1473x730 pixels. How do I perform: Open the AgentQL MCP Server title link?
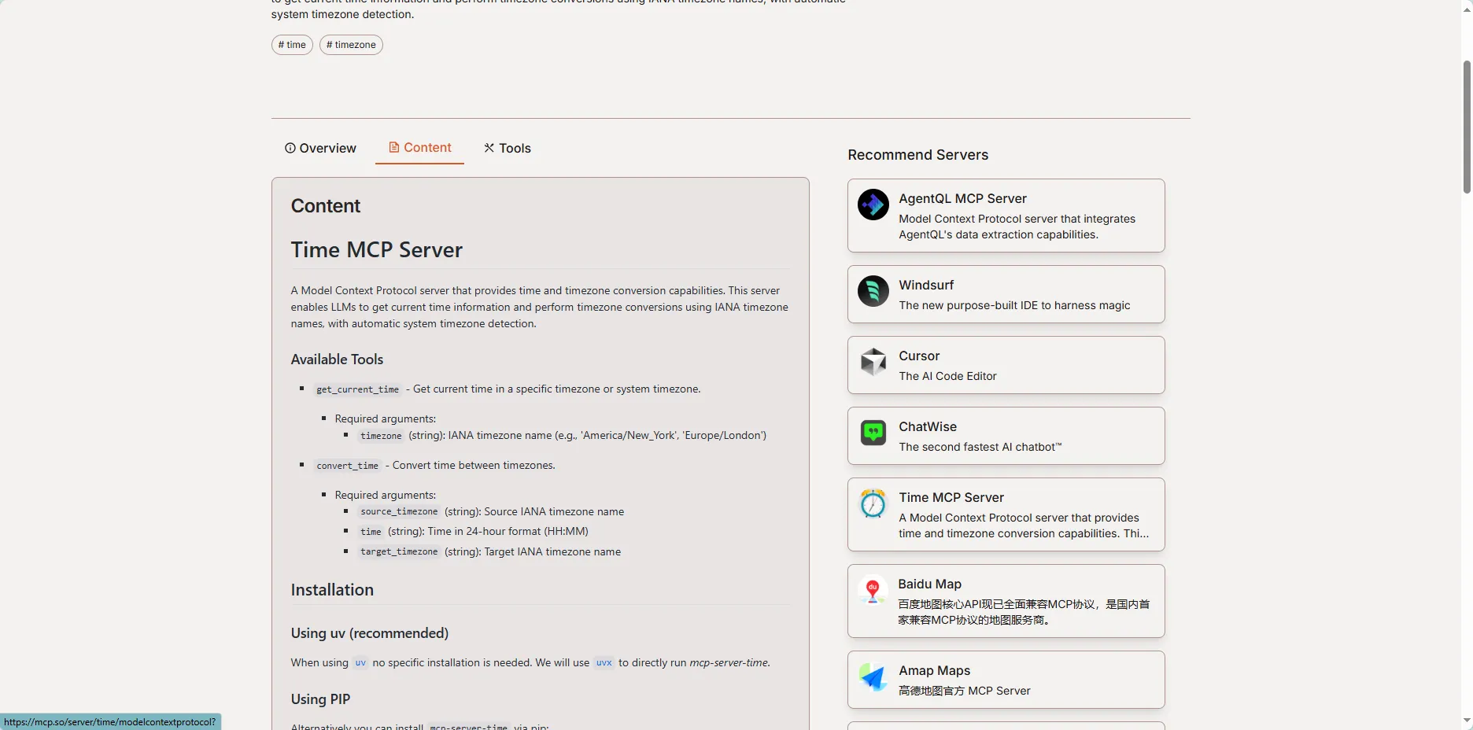[962, 198]
